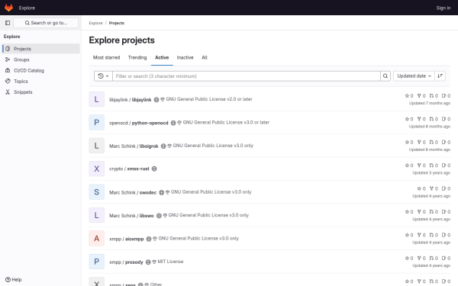Click GNU General Public License v2.0 or later

pyautogui.click(x=209, y=99)
